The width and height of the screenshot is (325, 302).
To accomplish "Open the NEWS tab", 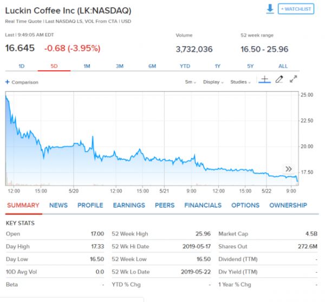I will [x=58, y=205].
